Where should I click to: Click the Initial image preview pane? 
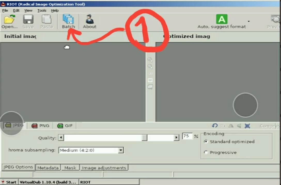(x=73, y=82)
